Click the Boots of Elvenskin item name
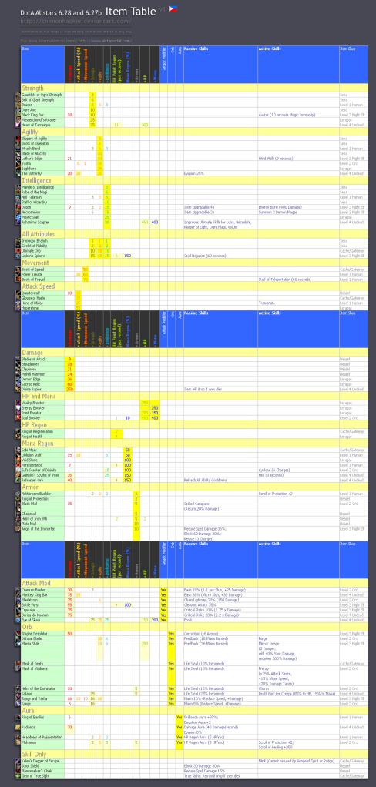 (35, 143)
